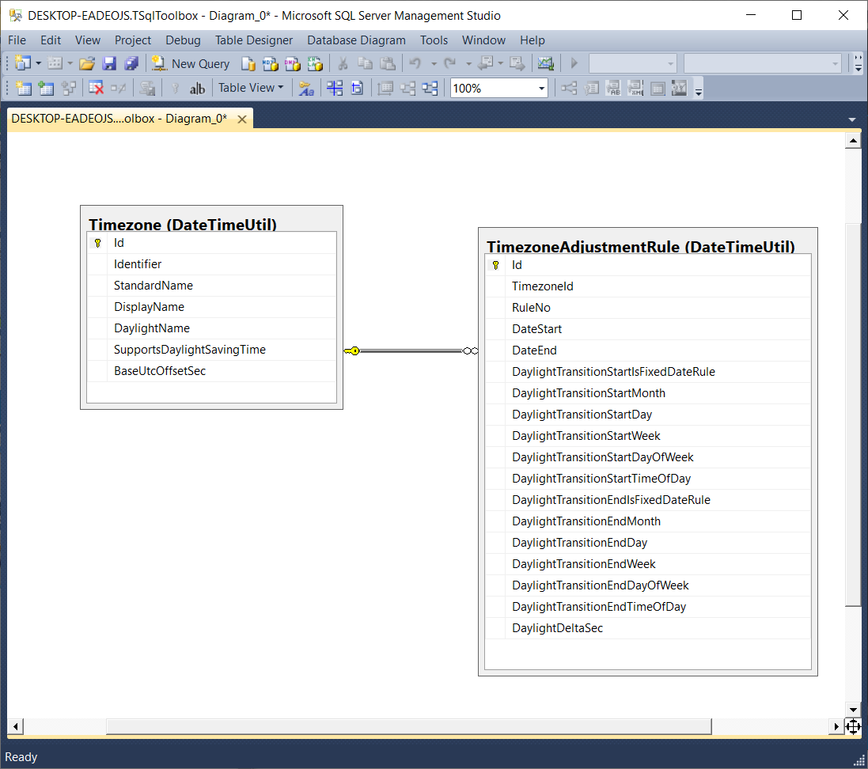Open a new Database Engine Query icon
This screenshot has height=769, width=868.
pos(248,64)
